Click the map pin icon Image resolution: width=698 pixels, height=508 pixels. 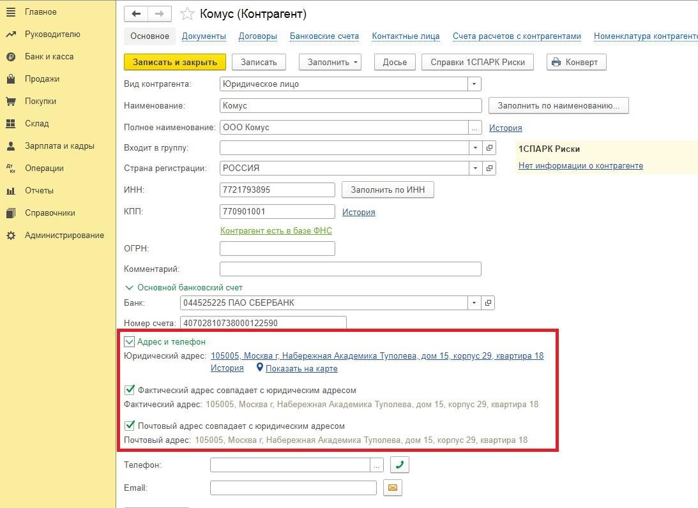(260, 368)
